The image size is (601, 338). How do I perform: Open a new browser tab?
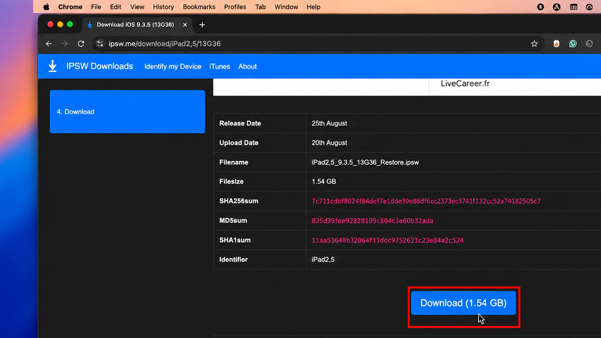(202, 25)
